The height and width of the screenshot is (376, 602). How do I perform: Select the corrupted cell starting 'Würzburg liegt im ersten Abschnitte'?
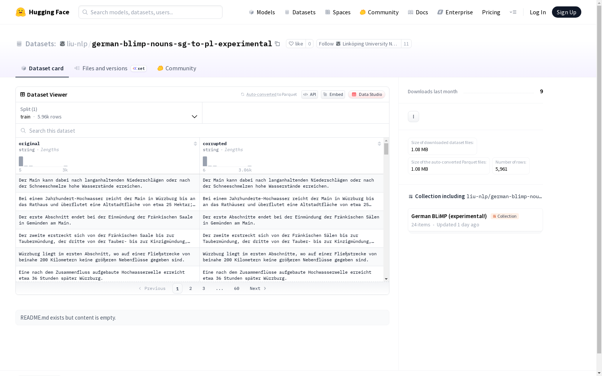coord(292,257)
